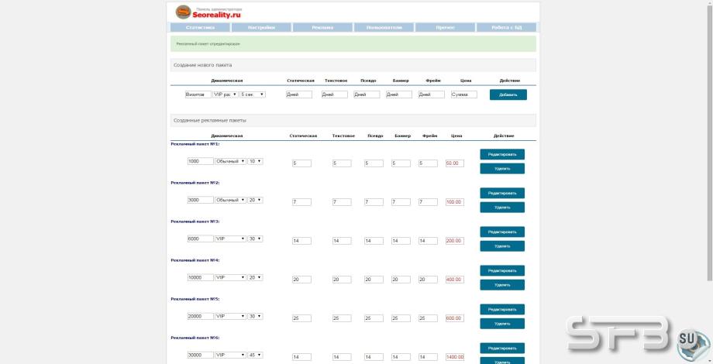Click the Редактировать button for package №4
The image size is (713, 364).
tap(502, 270)
